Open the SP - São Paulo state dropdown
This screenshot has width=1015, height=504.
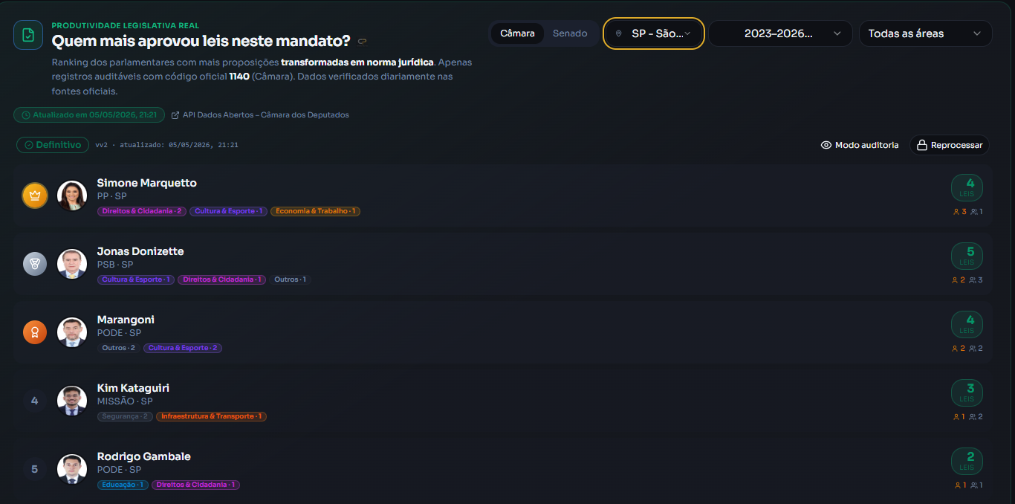[654, 33]
